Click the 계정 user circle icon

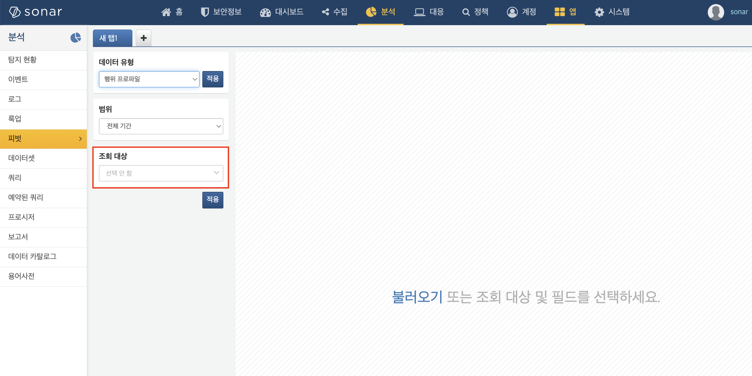point(512,12)
